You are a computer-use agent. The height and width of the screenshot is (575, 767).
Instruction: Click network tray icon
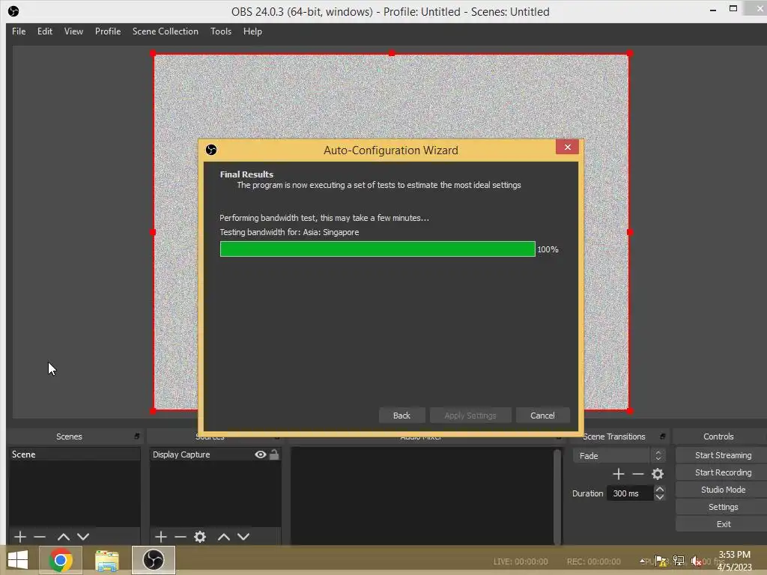679,561
